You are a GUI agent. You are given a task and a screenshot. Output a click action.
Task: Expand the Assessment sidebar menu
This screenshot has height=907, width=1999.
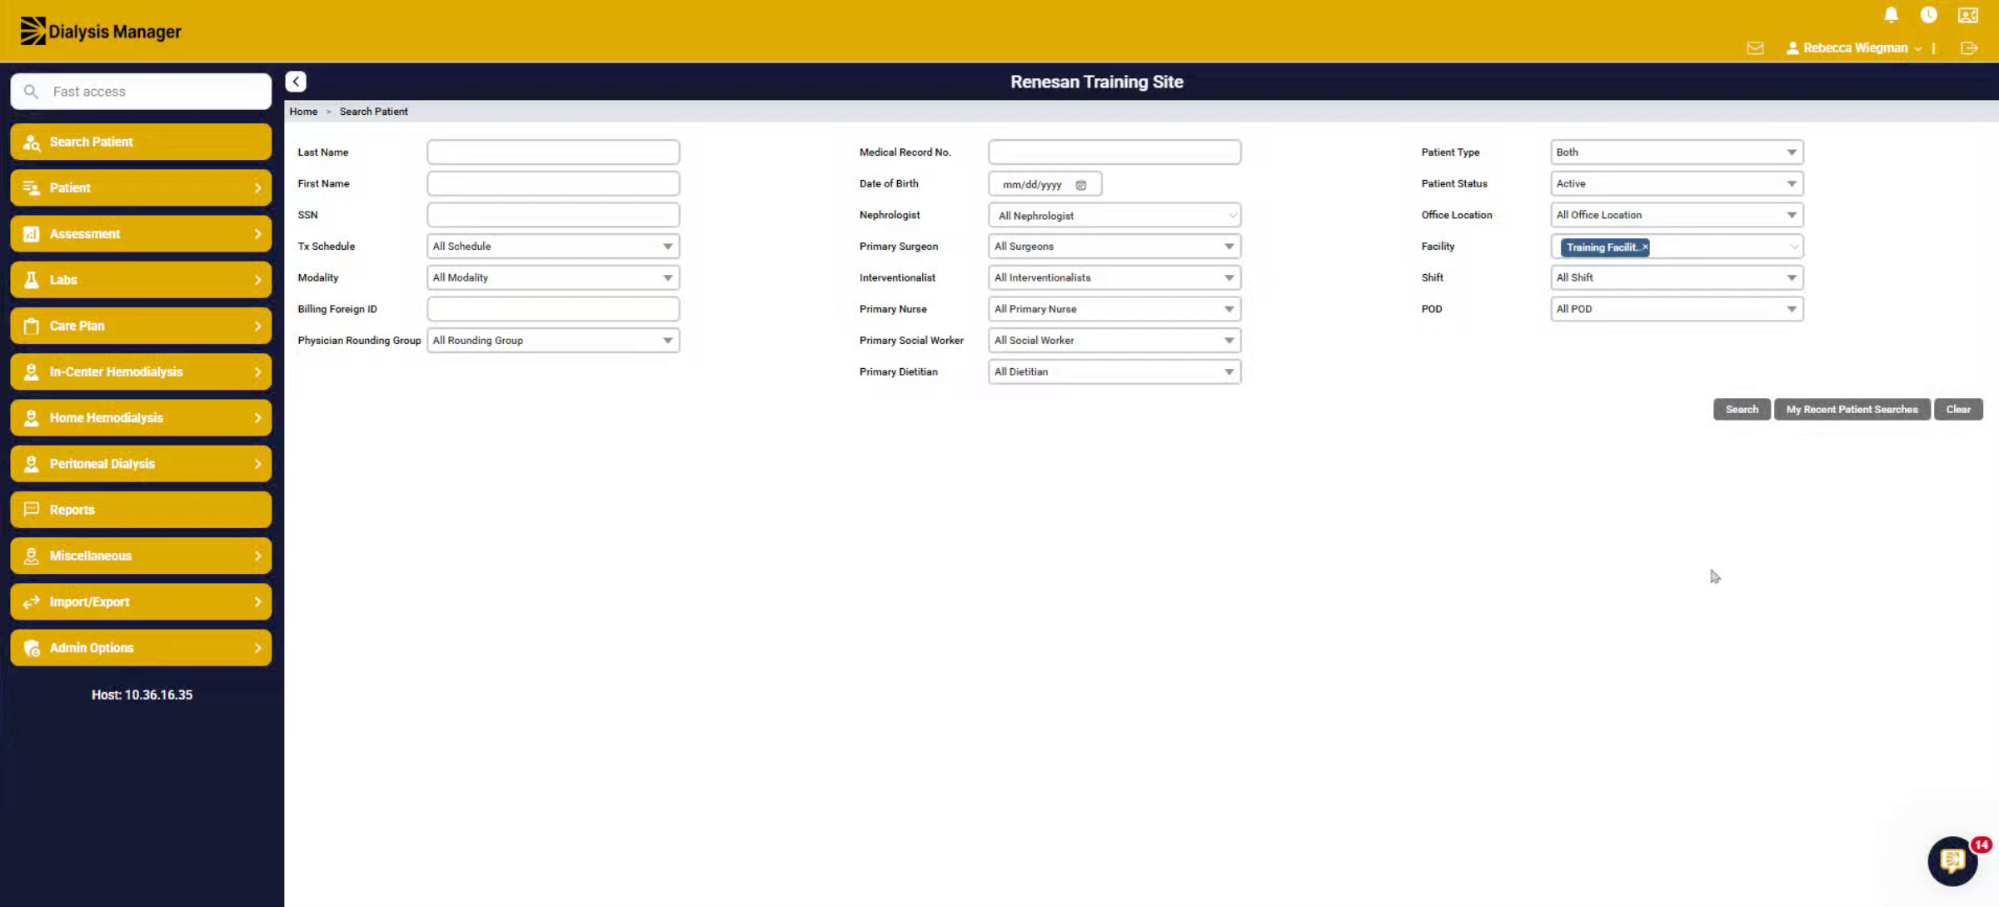[141, 234]
